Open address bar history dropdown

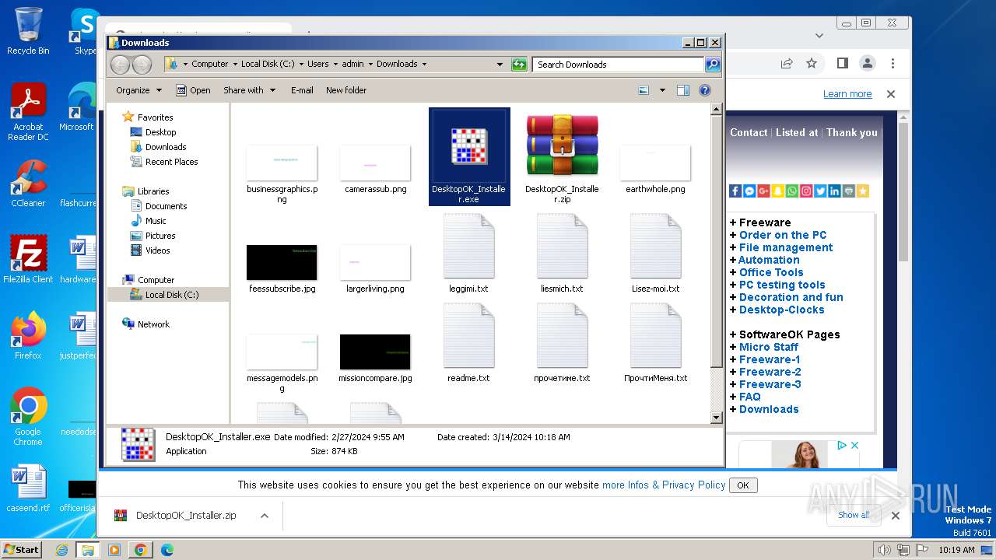[x=500, y=65]
